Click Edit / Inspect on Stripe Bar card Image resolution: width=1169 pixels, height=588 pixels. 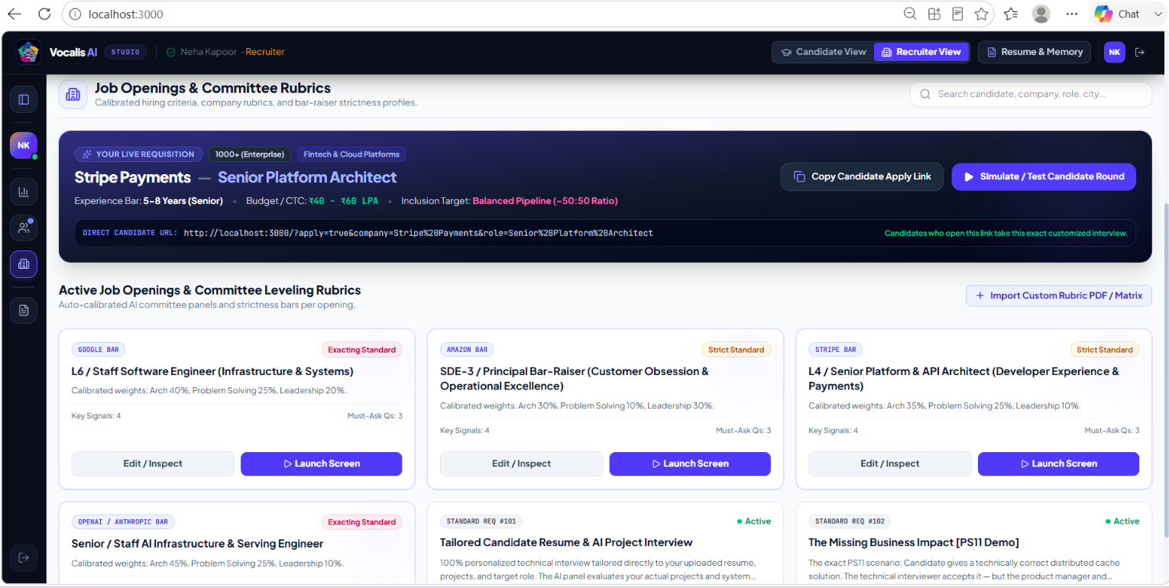[890, 464]
